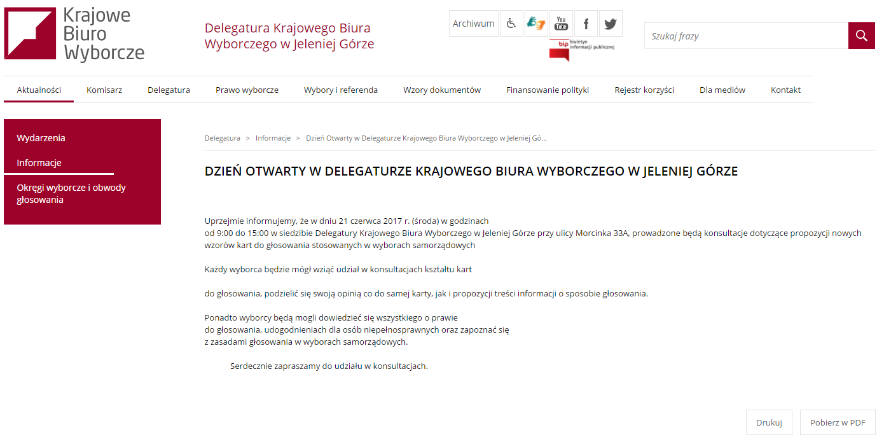Open the YouTube channel icon
This screenshot has width=884, height=444.
click(561, 24)
